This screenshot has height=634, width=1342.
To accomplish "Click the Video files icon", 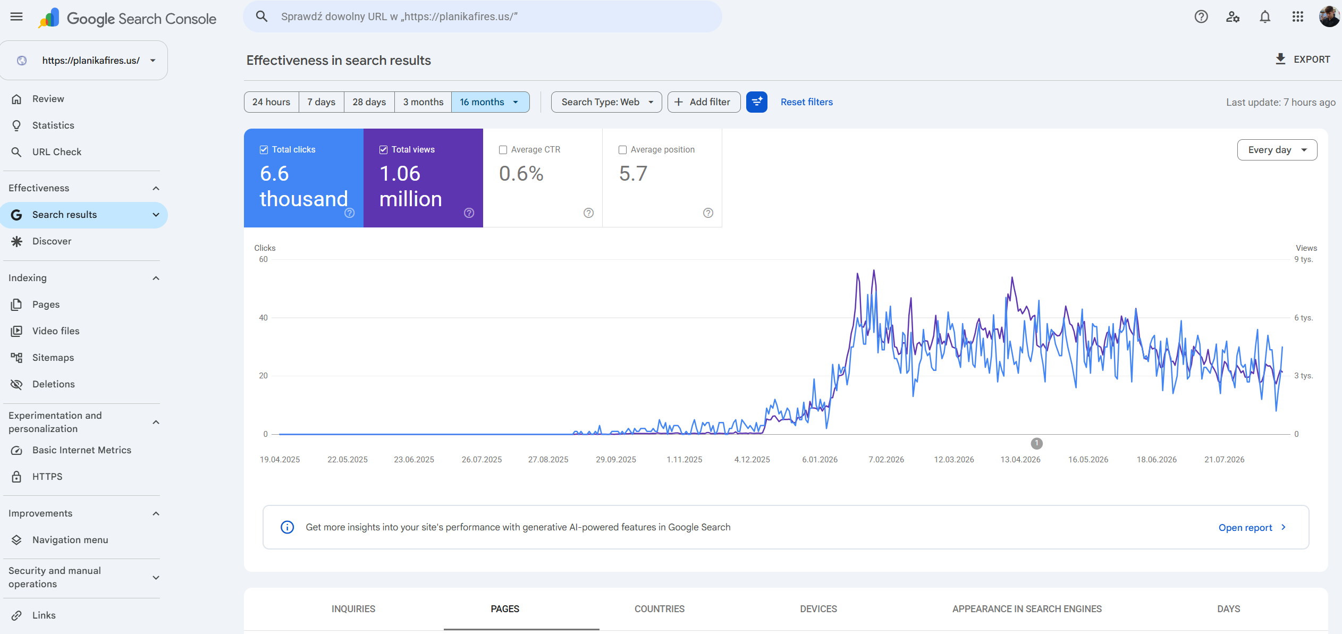I will 16,331.
